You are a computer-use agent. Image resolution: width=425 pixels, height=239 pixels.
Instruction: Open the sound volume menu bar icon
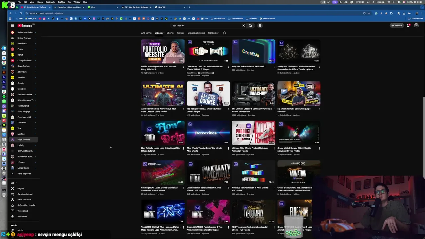368,2
